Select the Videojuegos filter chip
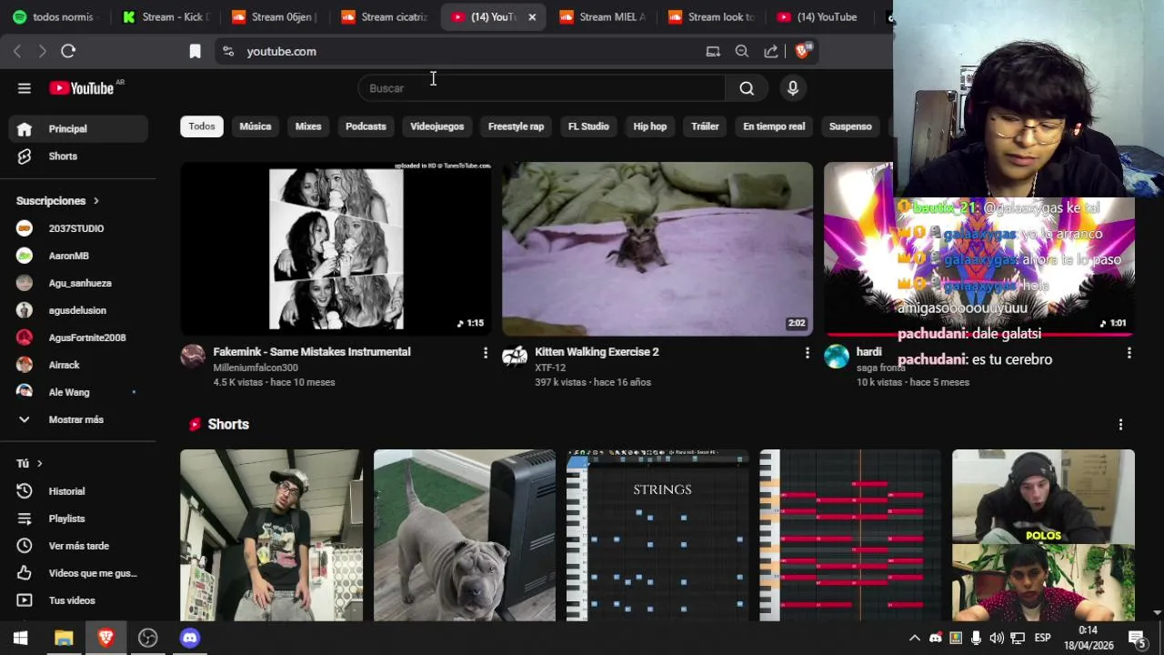 pyautogui.click(x=436, y=126)
